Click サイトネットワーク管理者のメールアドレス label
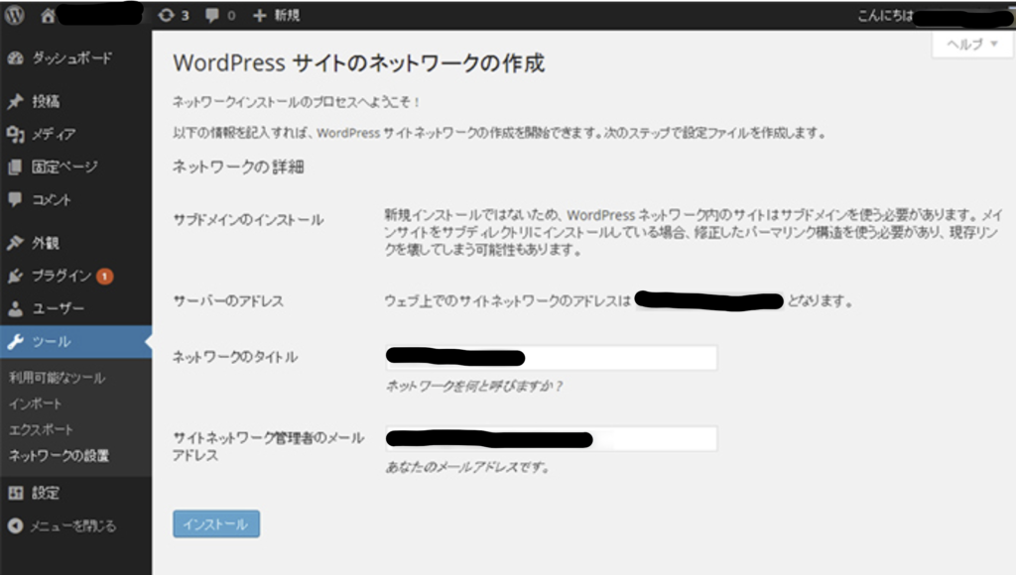The height and width of the screenshot is (575, 1016). 268,447
